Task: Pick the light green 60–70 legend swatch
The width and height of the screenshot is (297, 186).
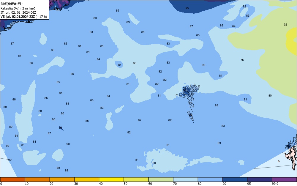Action: [x=161, y=179]
